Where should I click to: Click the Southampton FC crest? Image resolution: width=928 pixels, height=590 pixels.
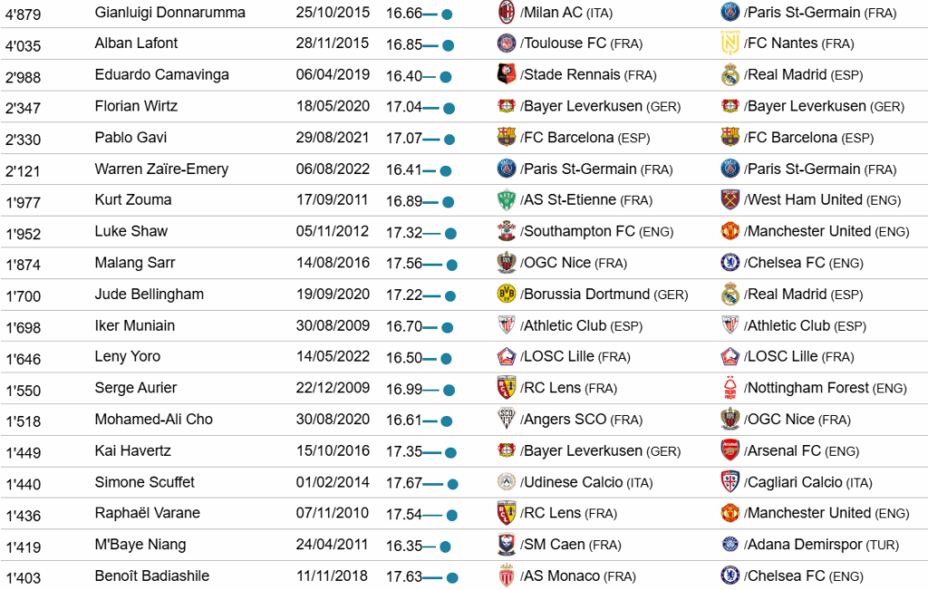click(507, 231)
